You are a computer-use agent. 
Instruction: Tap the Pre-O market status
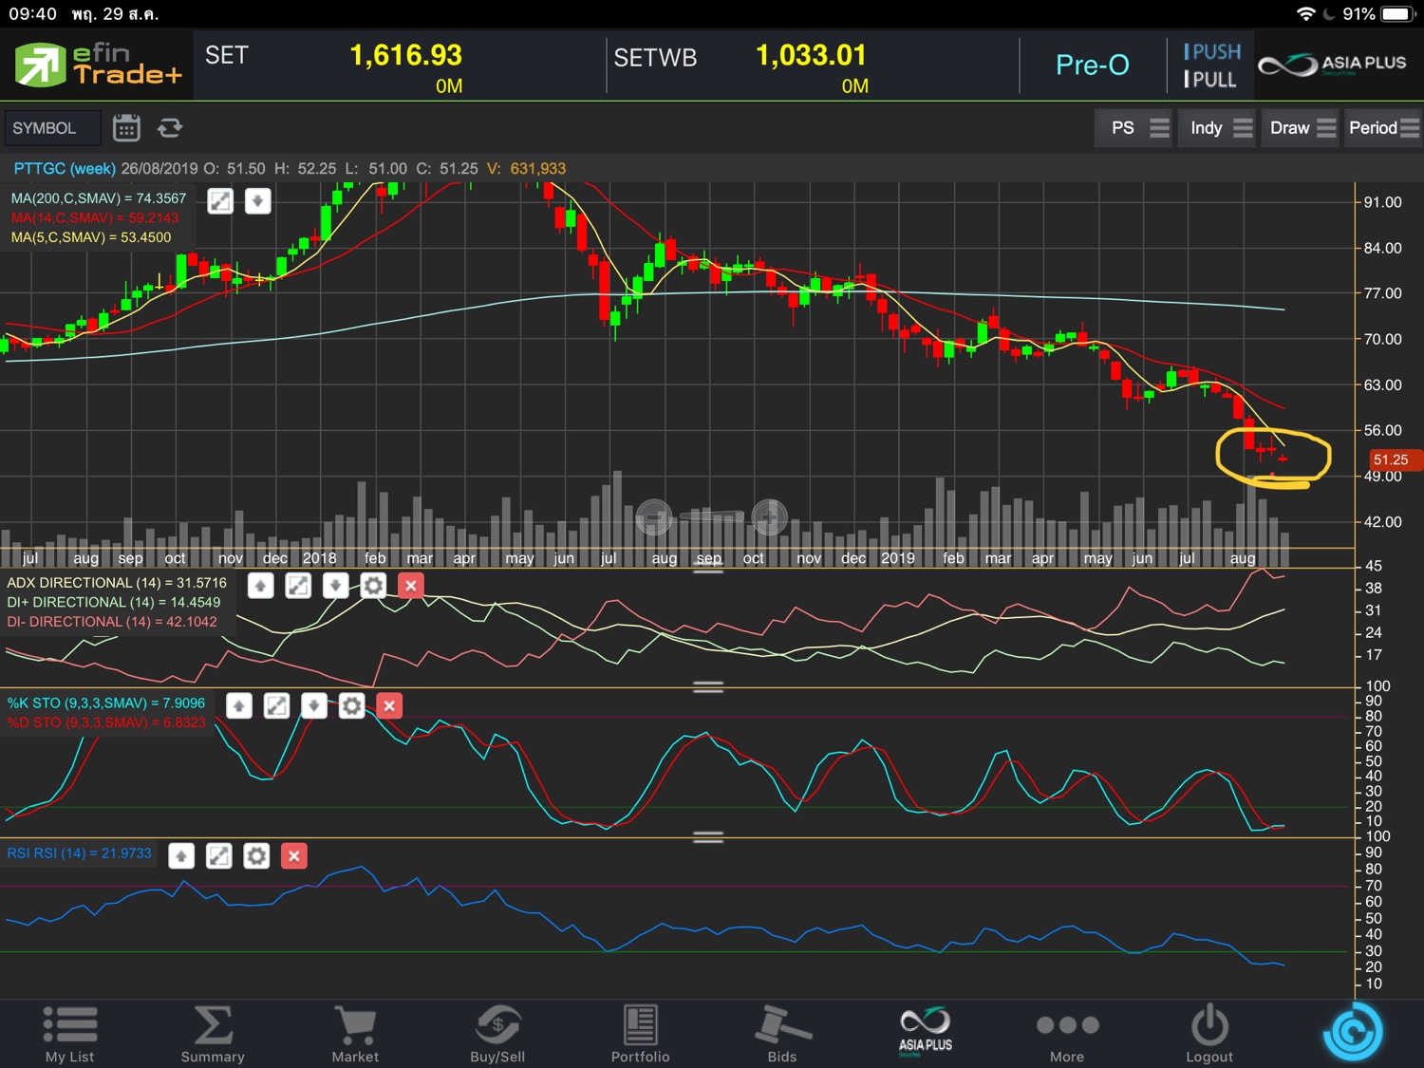point(1093,65)
